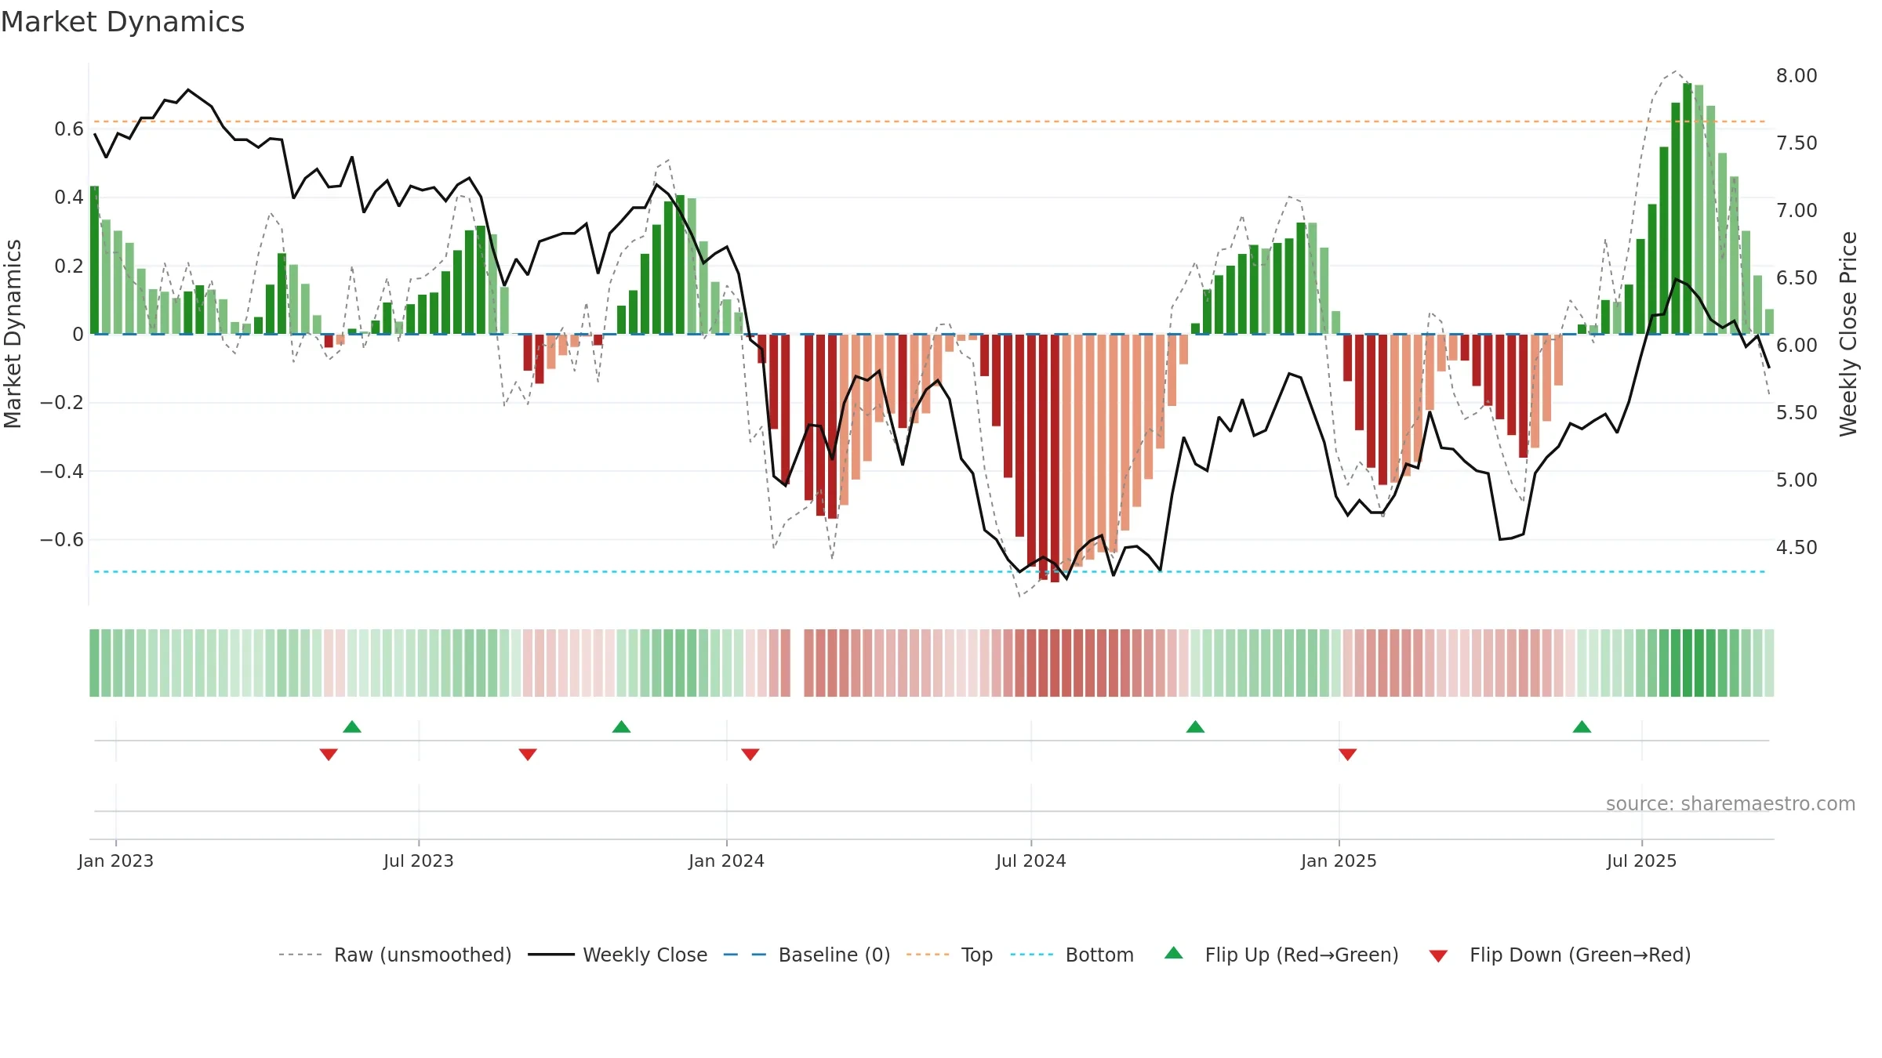The image size is (1882, 1058).
Task: Click the green Flip Up triangle between Jul 2024 and Jan 2025
Action: pyautogui.click(x=1195, y=726)
